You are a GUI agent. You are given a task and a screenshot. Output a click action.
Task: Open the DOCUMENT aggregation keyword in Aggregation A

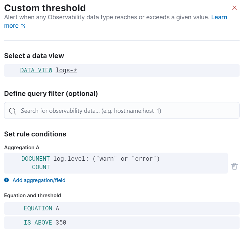[x=36, y=159]
